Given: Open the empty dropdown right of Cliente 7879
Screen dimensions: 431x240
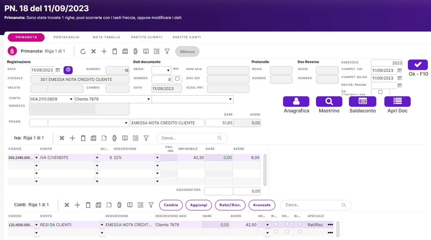Looking at the screenshot, I should click(230, 99).
